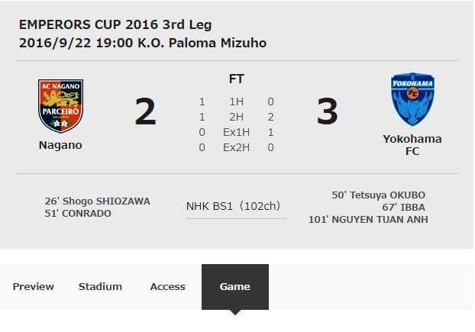Click Yokohama FC's score of 3
475x332 pixels.
tap(327, 113)
